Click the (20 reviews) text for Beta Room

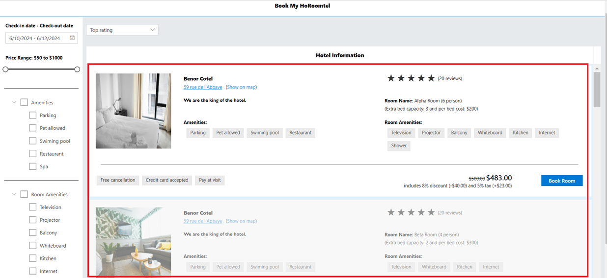[450, 213]
